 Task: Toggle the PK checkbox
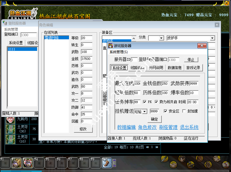(x=145, y=102)
